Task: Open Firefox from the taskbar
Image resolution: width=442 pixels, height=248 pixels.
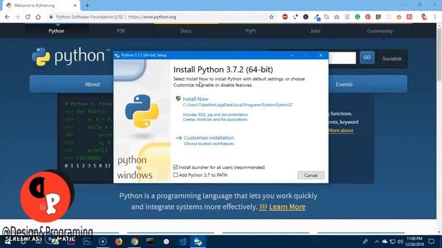Action: tap(119, 242)
